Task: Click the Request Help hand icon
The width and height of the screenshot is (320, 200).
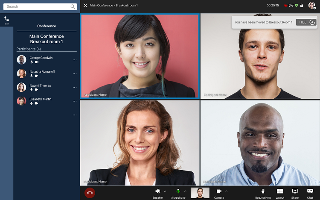Action: pos(263,191)
